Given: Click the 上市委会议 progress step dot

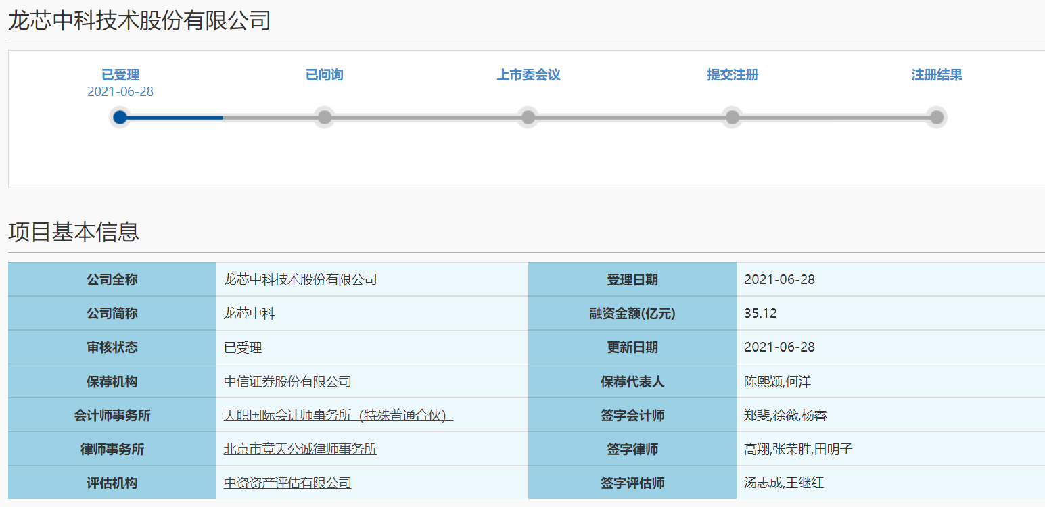Looking at the screenshot, I should pos(528,118).
